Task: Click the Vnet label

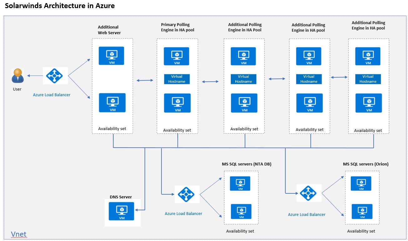Action: tap(19, 234)
